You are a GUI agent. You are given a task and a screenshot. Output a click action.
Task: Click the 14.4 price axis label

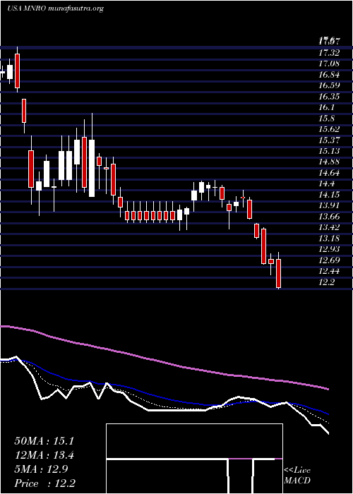(326, 184)
